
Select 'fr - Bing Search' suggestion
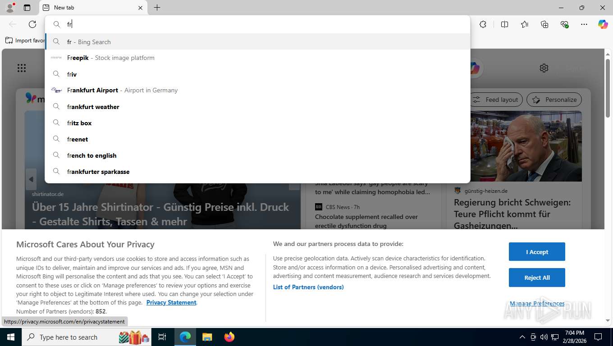(x=257, y=42)
